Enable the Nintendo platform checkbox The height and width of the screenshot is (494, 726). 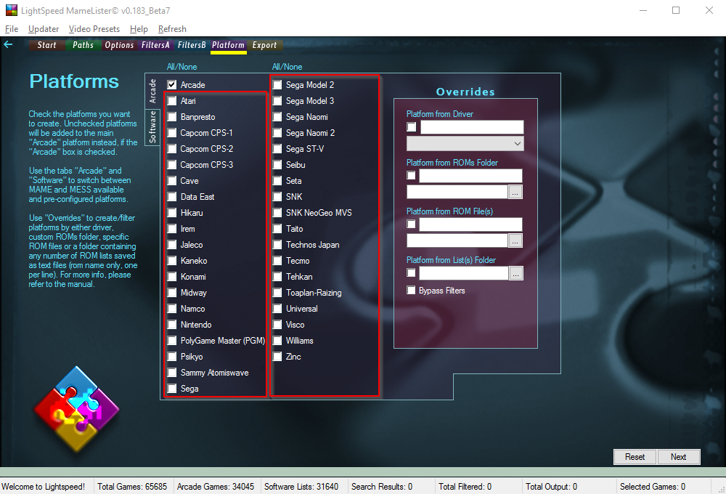(172, 325)
